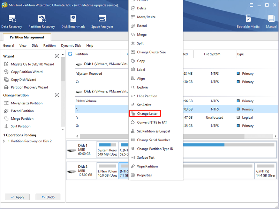This screenshot has width=279, height=209.
Task: Start Partition Recovery Wizard
Action: (x=26, y=87)
